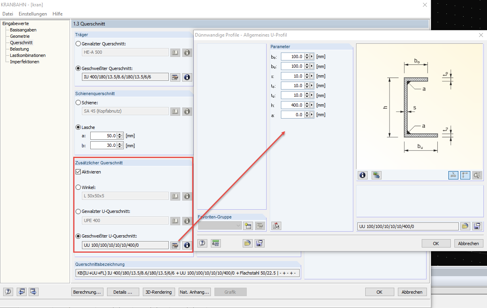Image resolution: width=487 pixels, height=308 pixels.
Task: Open help in the U-Profil dialog
Action: click(x=203, y=243)
